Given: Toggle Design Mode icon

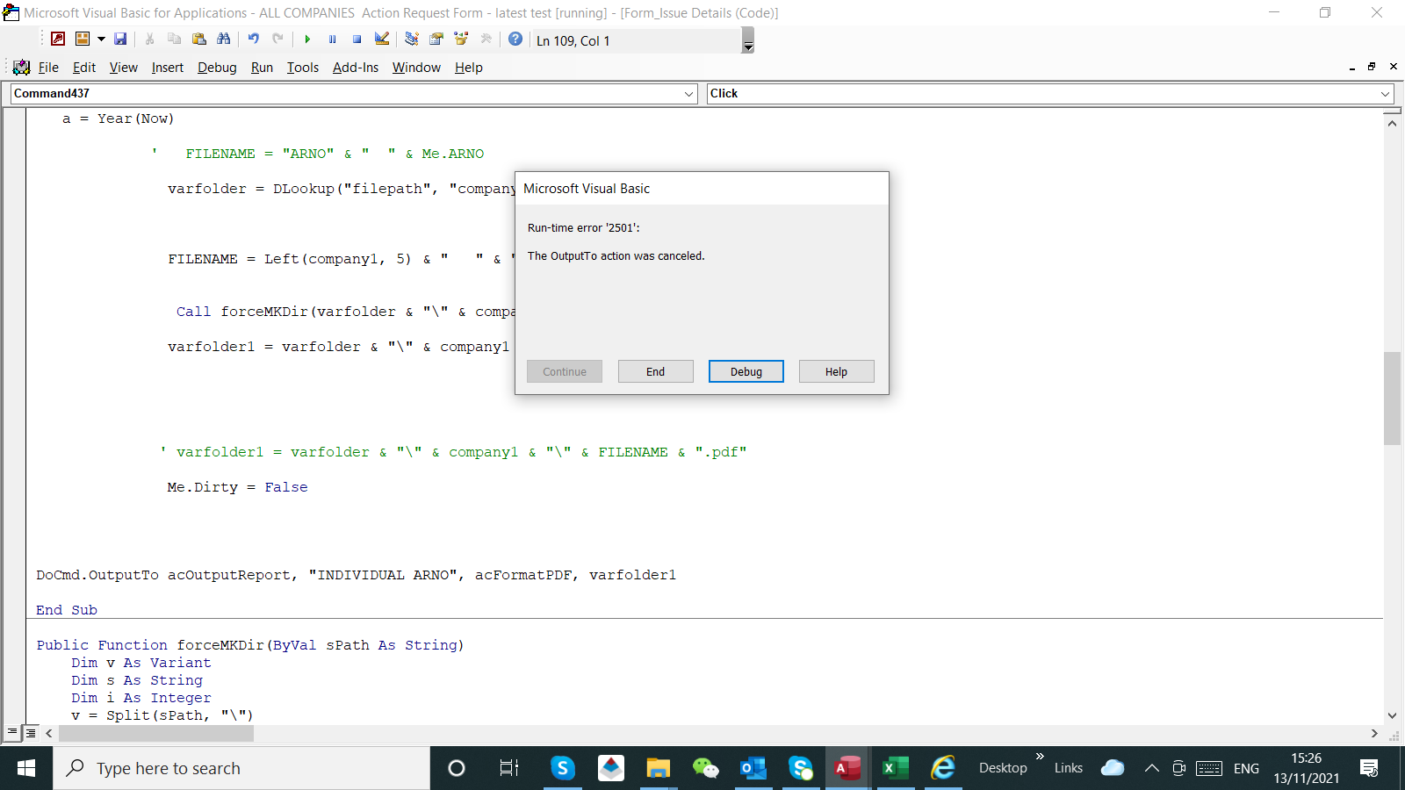Looking at the screenshot, I should (382, 39).
